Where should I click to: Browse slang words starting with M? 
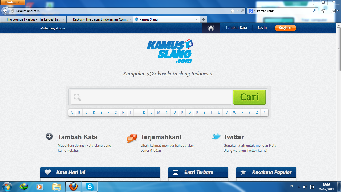tap(159, 113)
